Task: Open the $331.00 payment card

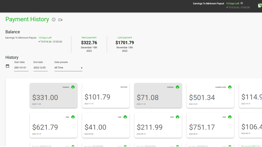Action: click(x=53, y=96)
